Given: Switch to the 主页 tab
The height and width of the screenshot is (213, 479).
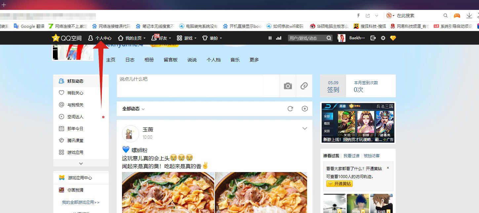Looking at the screenshot, I should point(111,60).
